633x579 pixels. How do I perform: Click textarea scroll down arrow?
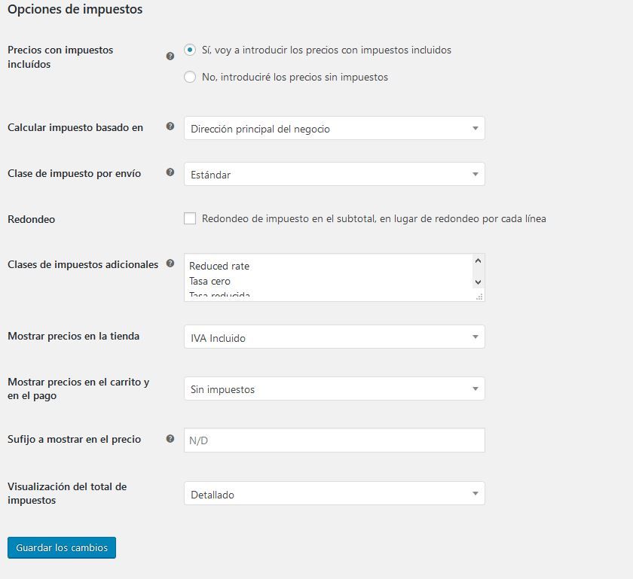[x=478, y=282]
